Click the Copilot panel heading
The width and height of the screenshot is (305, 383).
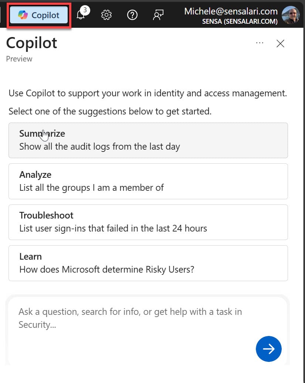click(32, 43)
